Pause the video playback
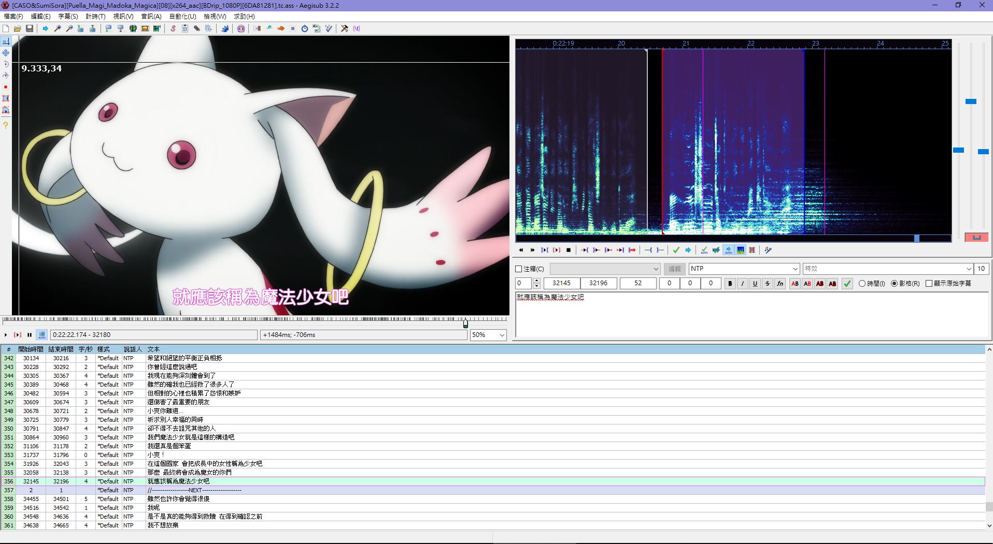This screenshot has width=993, height=544. point(30,335)
